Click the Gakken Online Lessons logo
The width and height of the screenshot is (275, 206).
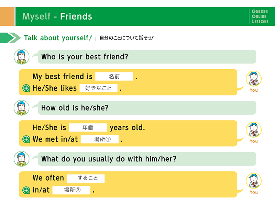point(260,16)
